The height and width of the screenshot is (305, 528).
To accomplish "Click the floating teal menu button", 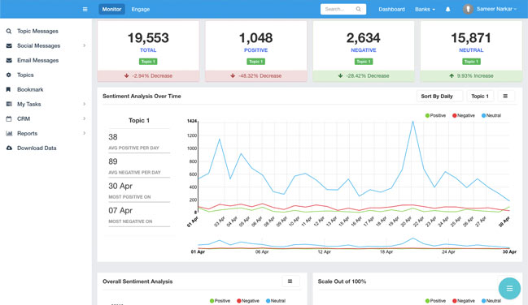I will pyautogui.click(x=509, y=288).
